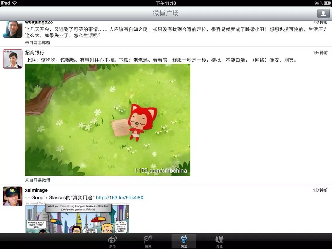The width and height of the screenshot is (332, 249).
Task: Open the red fox cartoon image
Action: (x=108, y=120)
